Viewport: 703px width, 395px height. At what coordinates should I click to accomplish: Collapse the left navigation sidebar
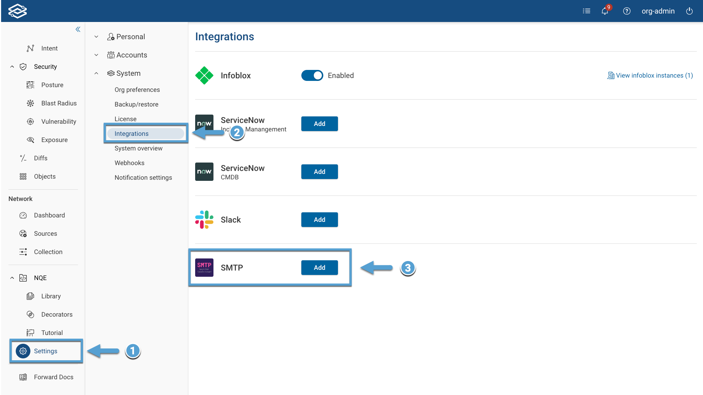pos(78,29)
